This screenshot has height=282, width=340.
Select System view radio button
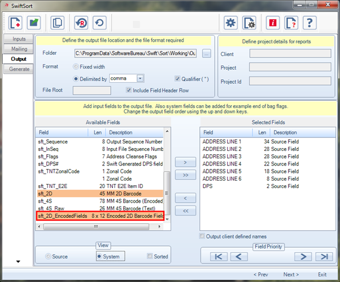(99, 256)
